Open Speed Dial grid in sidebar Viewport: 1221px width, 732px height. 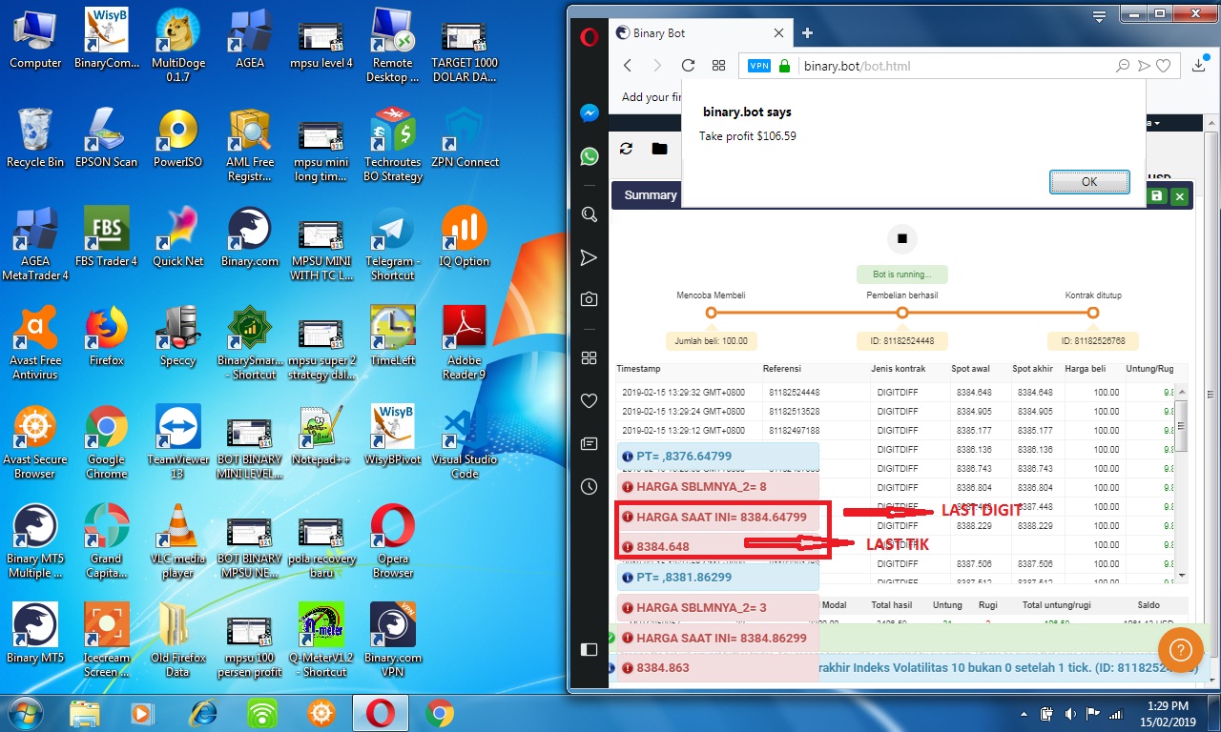(590, 357)
